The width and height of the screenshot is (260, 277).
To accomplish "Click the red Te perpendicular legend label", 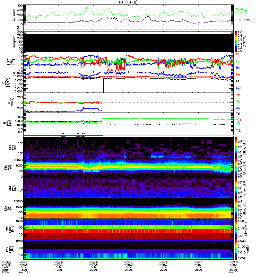I will [239, 120].
